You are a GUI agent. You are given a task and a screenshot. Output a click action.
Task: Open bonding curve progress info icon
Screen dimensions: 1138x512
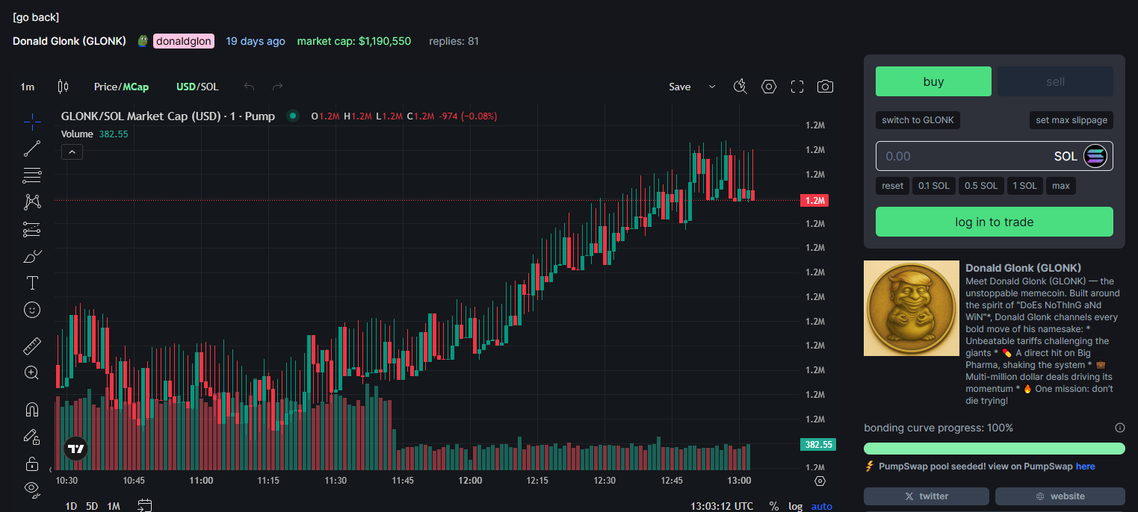(x=1119, y=428)
